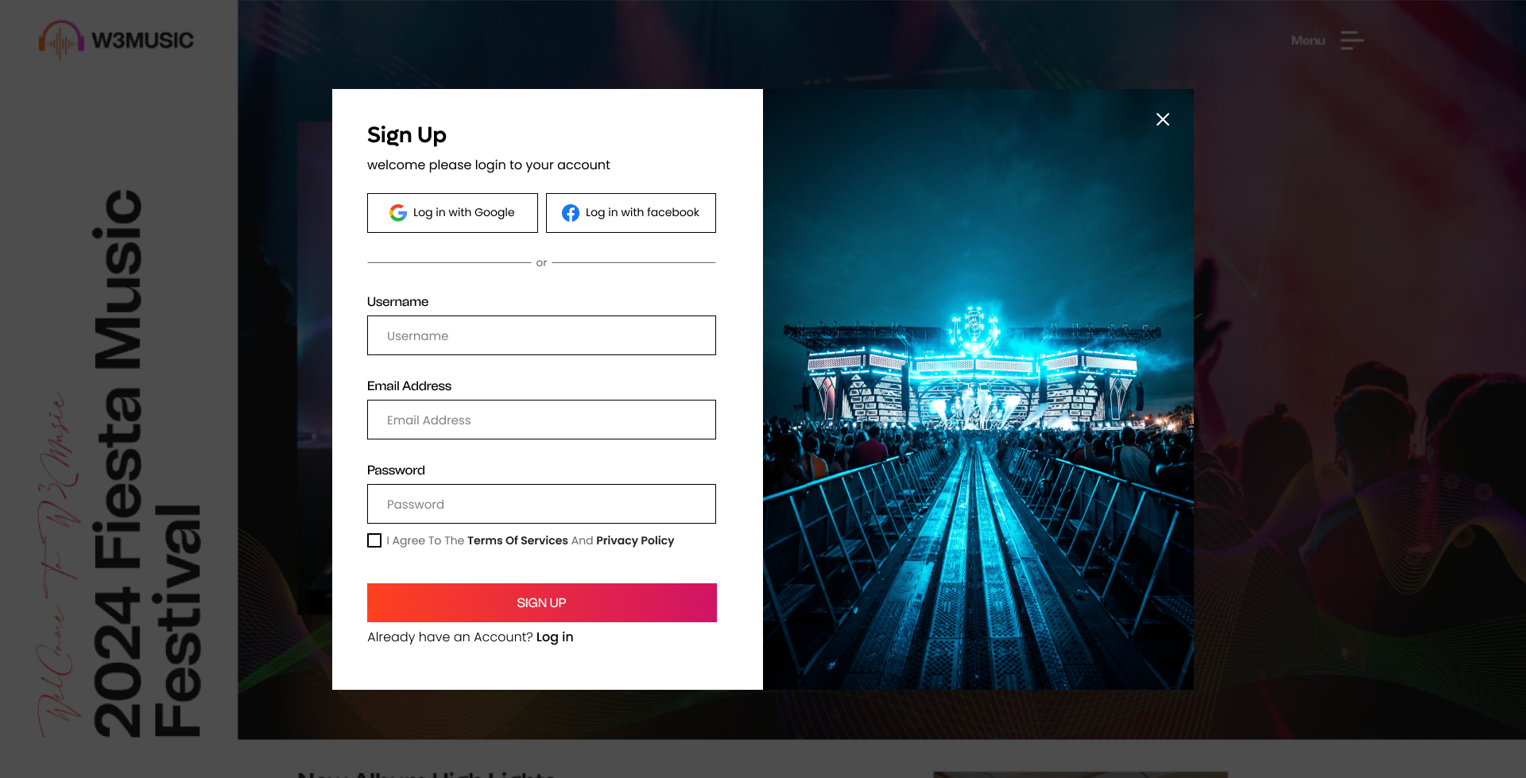Click the Log in link below the form
The image size is (1526, 778).
[x=554, y=637]
